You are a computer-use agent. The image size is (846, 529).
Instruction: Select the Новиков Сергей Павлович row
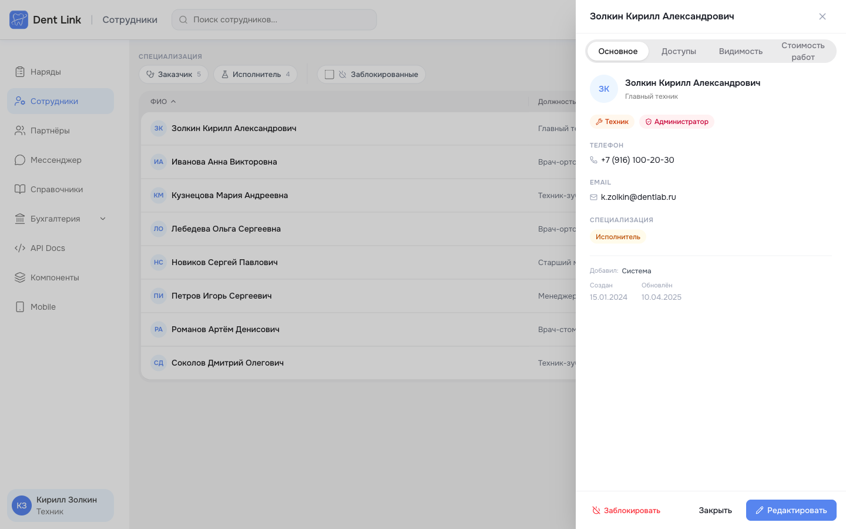point(358,262)
